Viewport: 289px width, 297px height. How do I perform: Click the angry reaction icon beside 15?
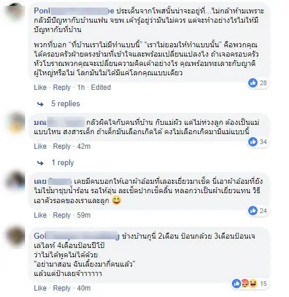pos(245,284)
